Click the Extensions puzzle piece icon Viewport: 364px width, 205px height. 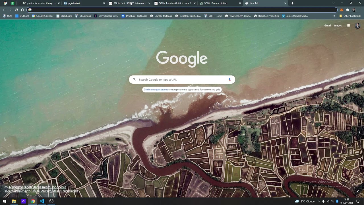coord(348,10)
